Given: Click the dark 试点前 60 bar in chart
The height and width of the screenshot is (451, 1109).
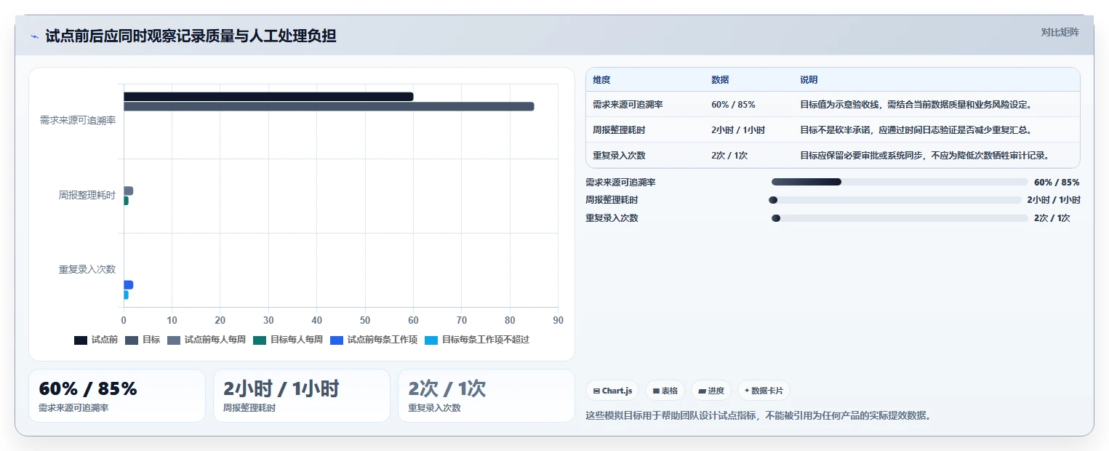Looking at the screenshot, I should (268, 97).
